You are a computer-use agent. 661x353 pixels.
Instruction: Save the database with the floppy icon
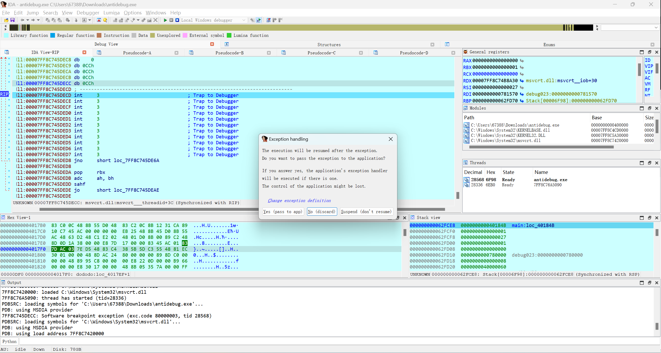(x=12, y=20)
